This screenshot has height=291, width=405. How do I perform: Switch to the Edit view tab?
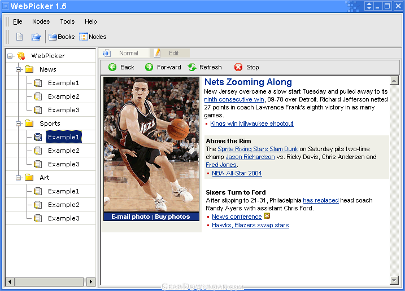point(170,53)
